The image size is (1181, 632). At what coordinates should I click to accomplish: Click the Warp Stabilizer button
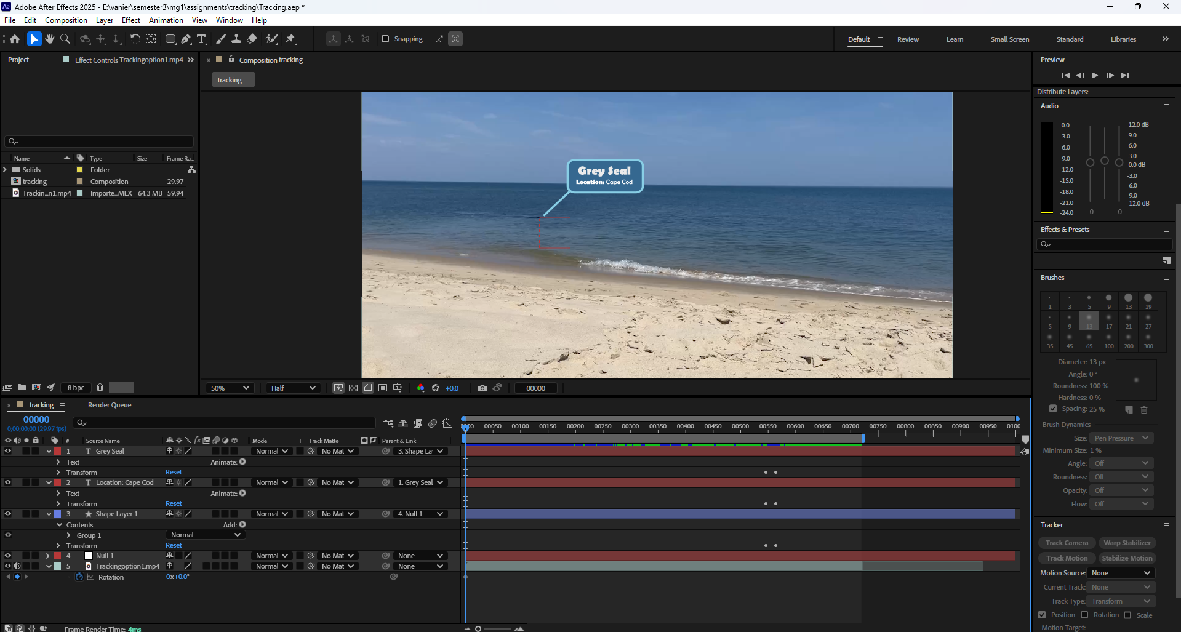point(1127,543)
